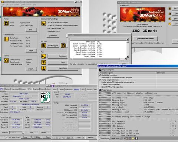Click the Close button in Details window
This screenshot has width=178, height=142.
[124, 64]
